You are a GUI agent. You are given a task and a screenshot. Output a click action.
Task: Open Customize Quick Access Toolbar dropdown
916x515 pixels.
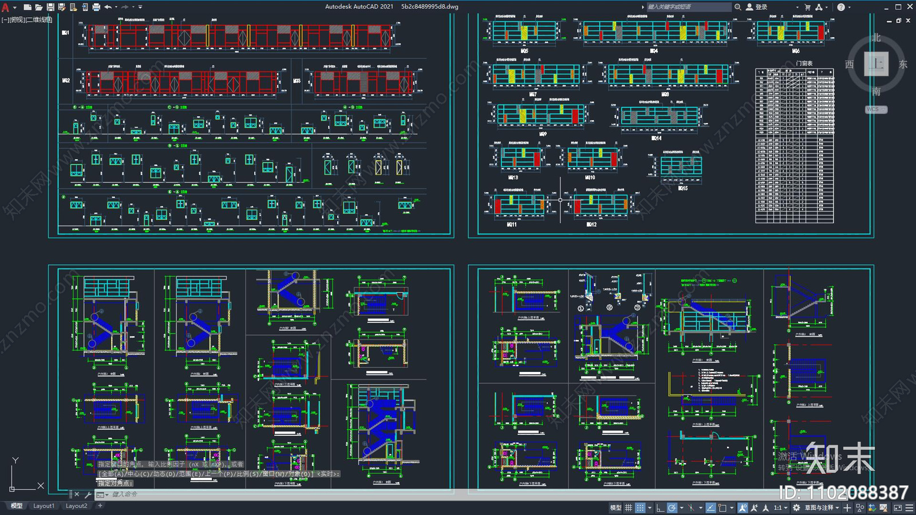click(x=140, y=7)
